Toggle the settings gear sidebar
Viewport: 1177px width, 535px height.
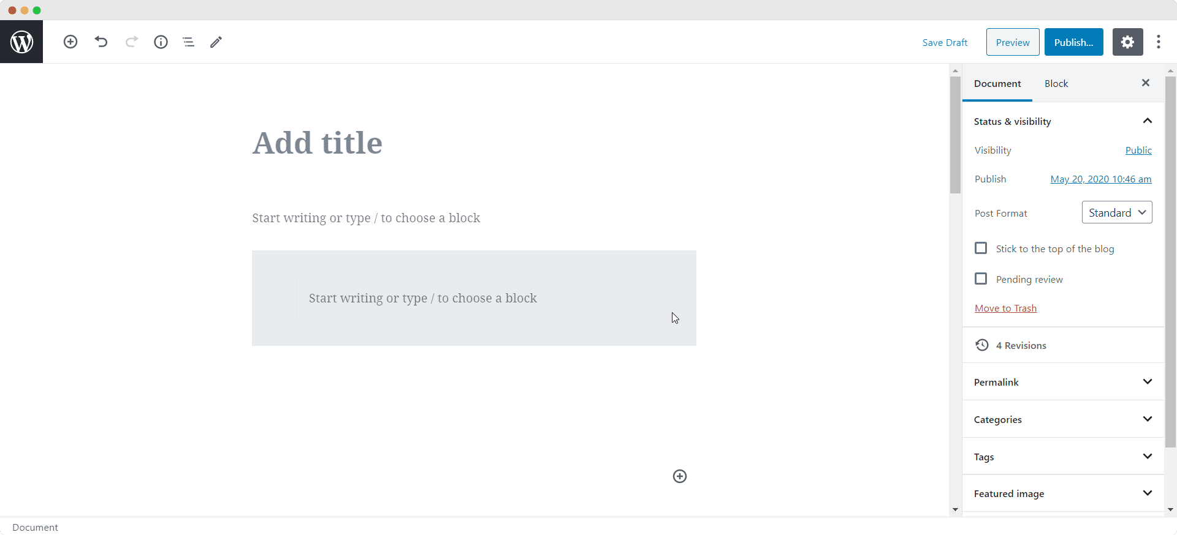(1127, 42)
